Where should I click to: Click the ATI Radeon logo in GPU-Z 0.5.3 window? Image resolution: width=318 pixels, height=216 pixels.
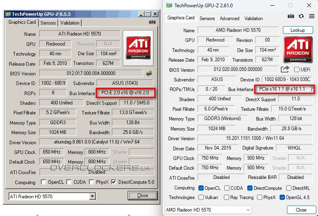(138, 48)
